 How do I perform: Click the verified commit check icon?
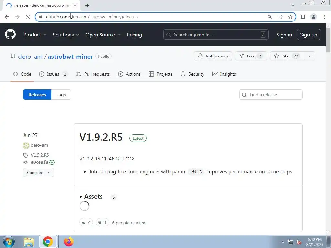(x=52, y=162)
